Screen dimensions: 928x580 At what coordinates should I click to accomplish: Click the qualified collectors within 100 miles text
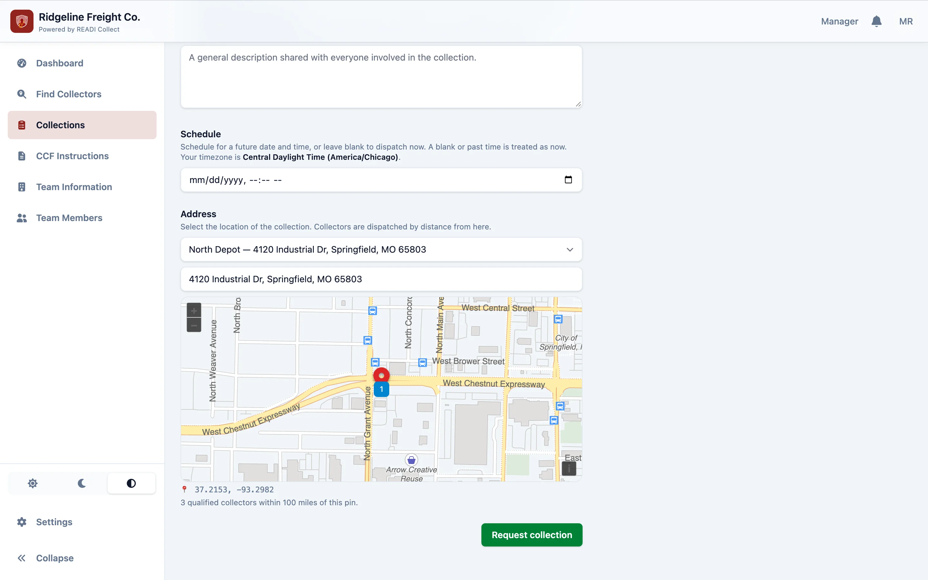click(x=269, y=503)
